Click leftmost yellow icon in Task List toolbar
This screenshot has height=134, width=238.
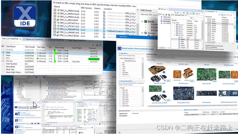(x=93, y=45)
